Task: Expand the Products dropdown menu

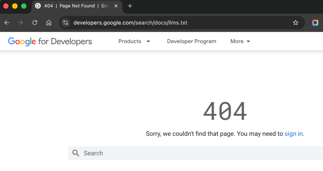Action: [x=134, y=41]
